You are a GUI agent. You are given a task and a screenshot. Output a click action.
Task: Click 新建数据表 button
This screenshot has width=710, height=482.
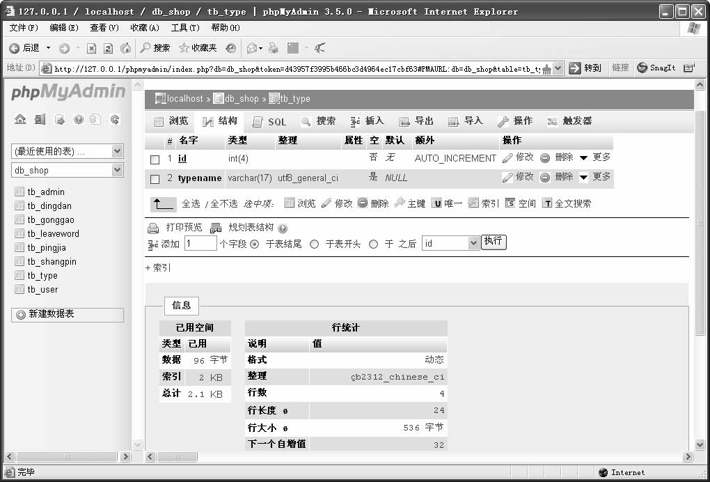[x=68, y=314]
